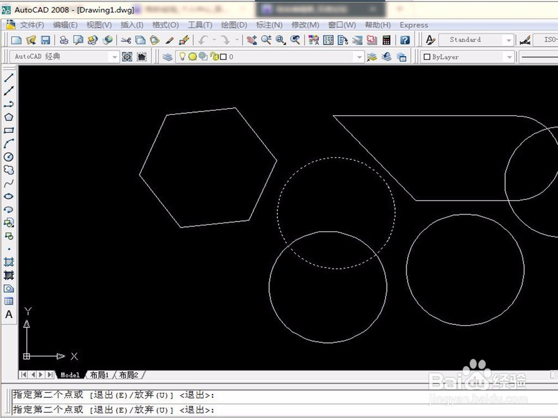Activate Zoom Realtime tool
Viewport: 558px width, 418px height.
pyautogui.click(x=266, y=40)
